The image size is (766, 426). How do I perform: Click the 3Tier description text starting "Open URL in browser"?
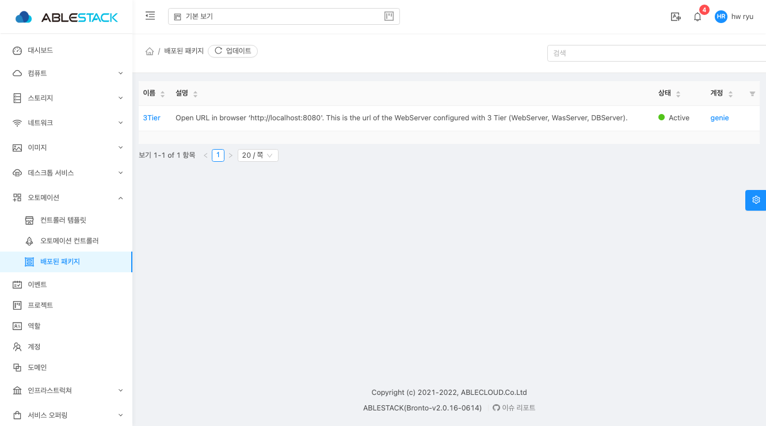[401, 118]
